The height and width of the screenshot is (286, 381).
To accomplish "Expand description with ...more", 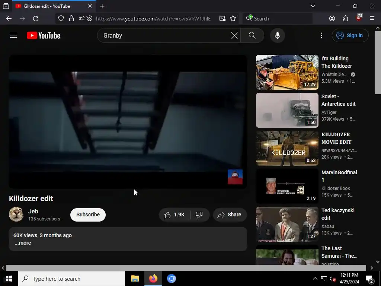I will 23,243.
